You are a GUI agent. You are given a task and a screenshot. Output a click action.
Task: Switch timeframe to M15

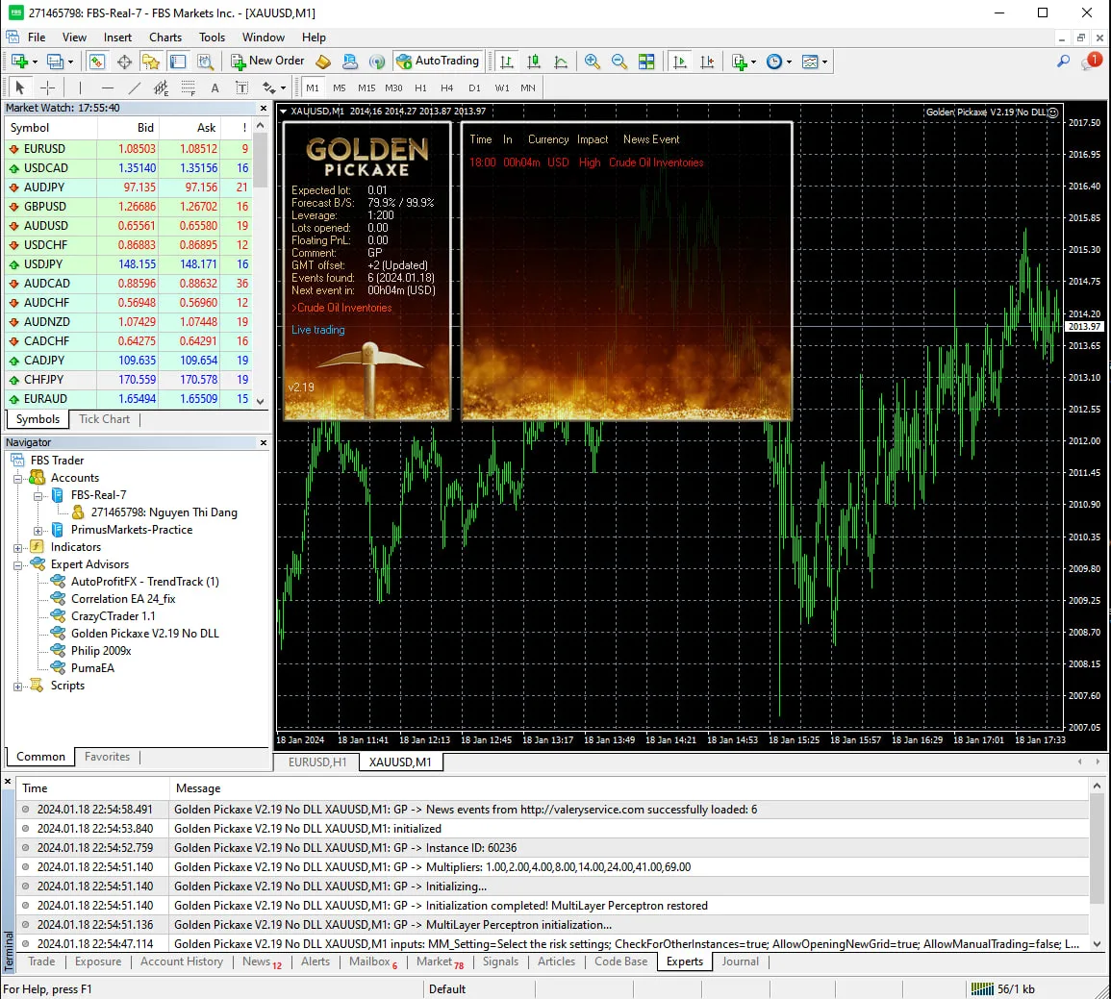tap(366, 87)
